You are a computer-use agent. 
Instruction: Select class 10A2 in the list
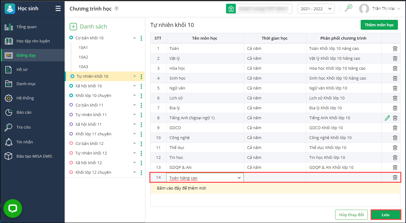(x=83, y=57)
